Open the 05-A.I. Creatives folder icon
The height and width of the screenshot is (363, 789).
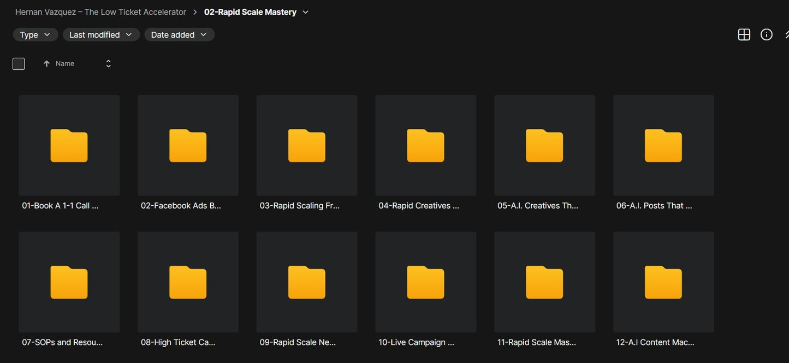point(544,145)
